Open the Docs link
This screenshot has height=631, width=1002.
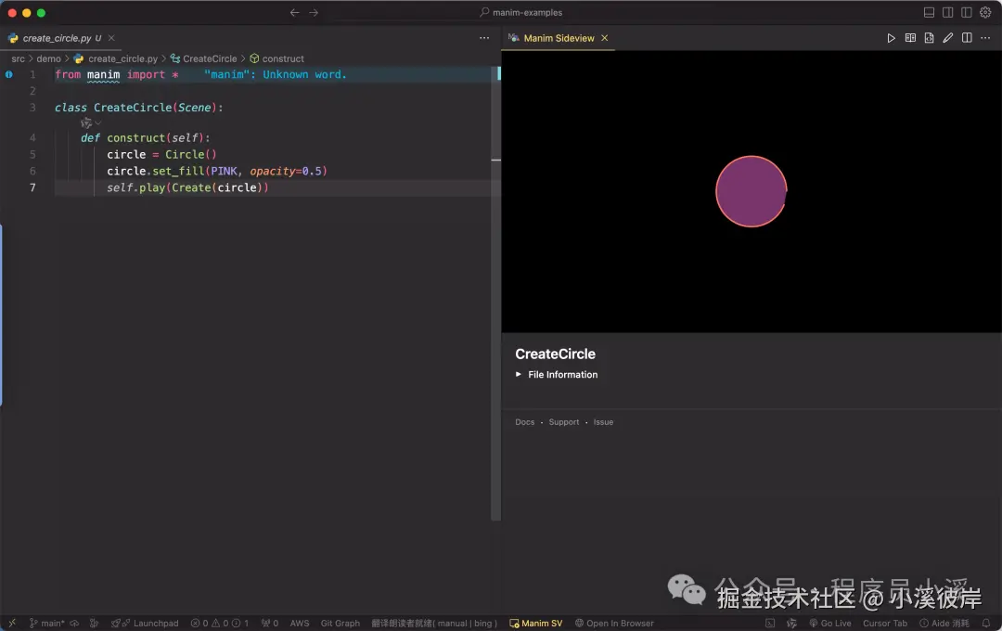point(524,422)
